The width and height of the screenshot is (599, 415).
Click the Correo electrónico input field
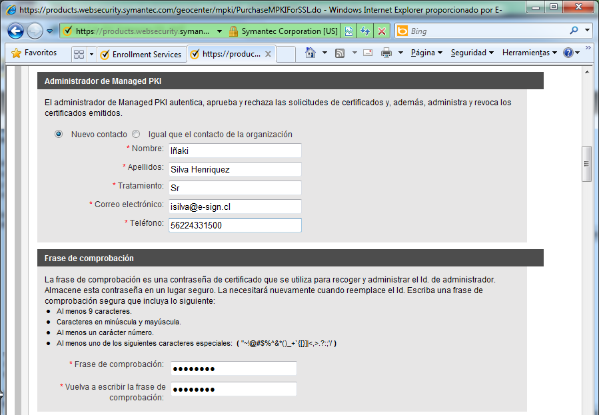(235, 207)
